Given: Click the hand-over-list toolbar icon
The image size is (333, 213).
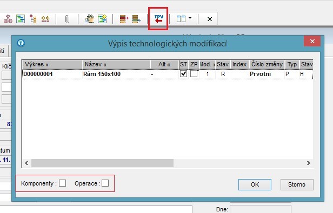Looking at the screenshot, I should [90, 19].
